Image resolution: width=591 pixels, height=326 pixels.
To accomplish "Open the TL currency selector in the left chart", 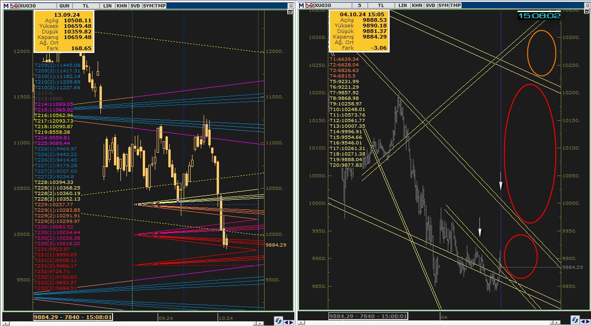I will [x=85, y=5].
